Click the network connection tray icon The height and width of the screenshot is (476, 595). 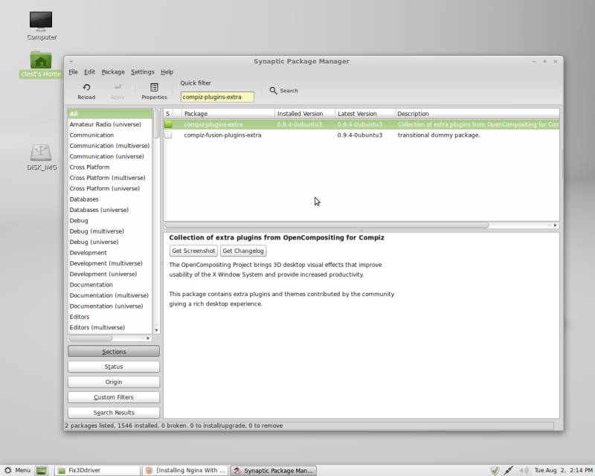click(509, 470)
